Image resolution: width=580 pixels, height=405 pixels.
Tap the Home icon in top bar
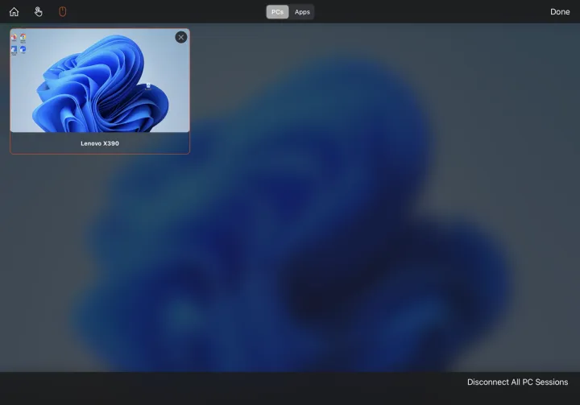[x=14, y=12]
